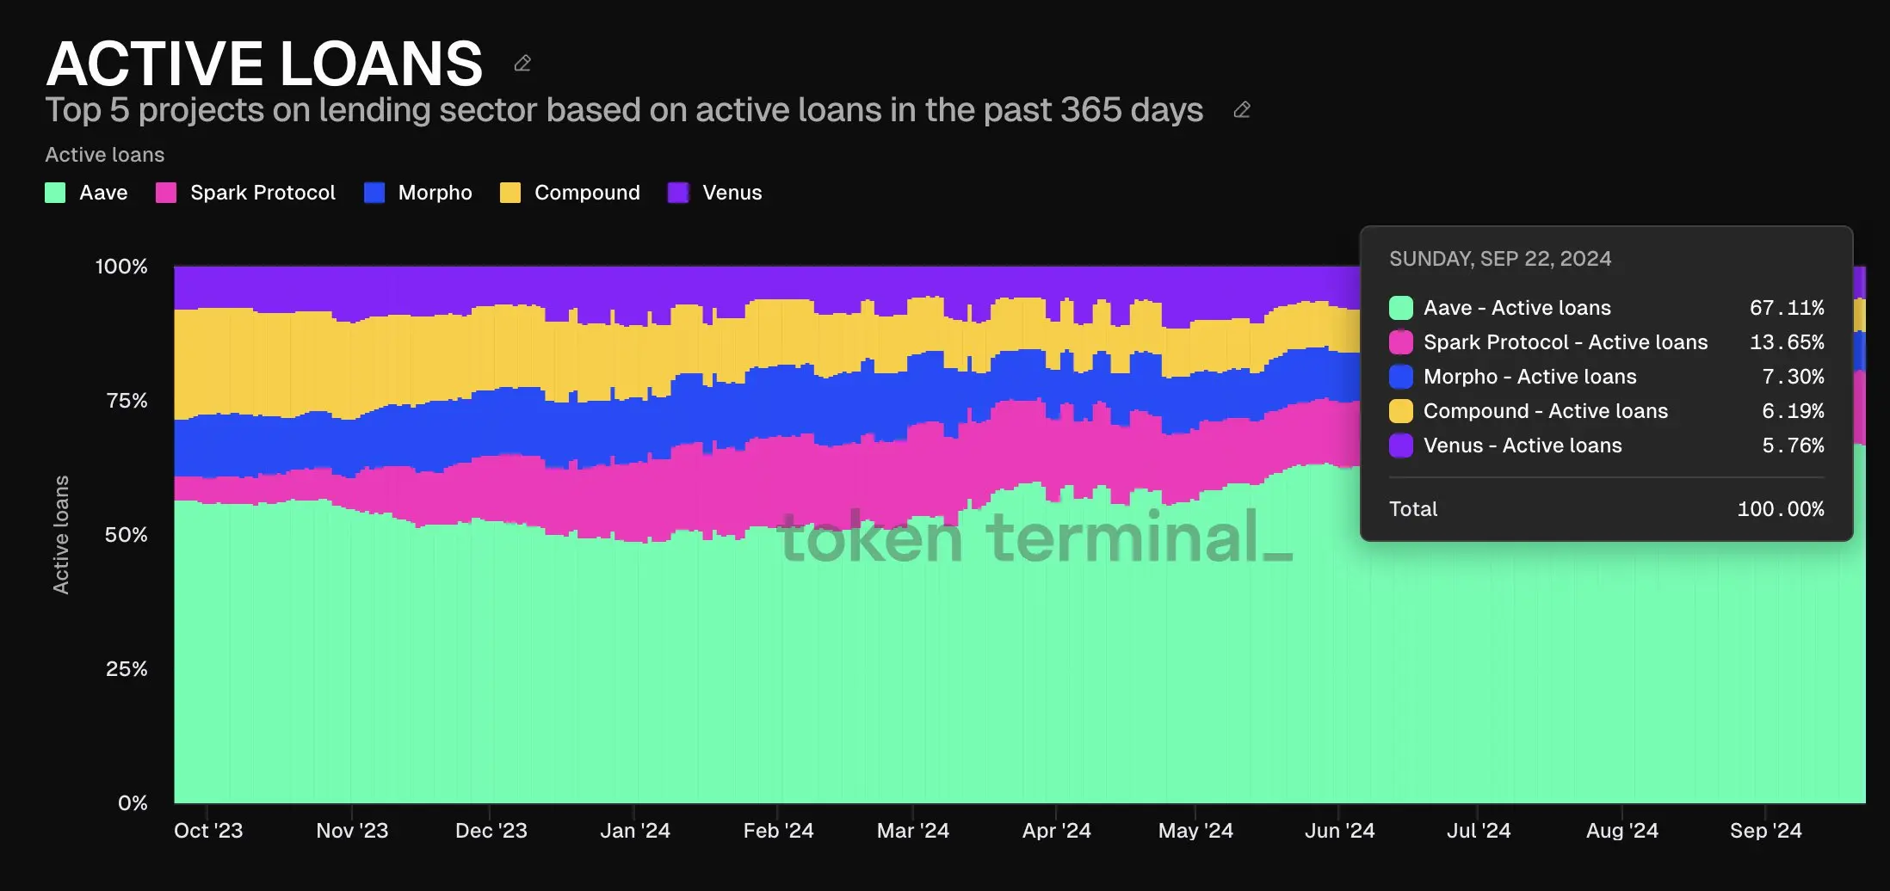The width and height of the screenshot is (1890, 891).
Task: Click the token terminal watermark
Action: click(1033, 538)
